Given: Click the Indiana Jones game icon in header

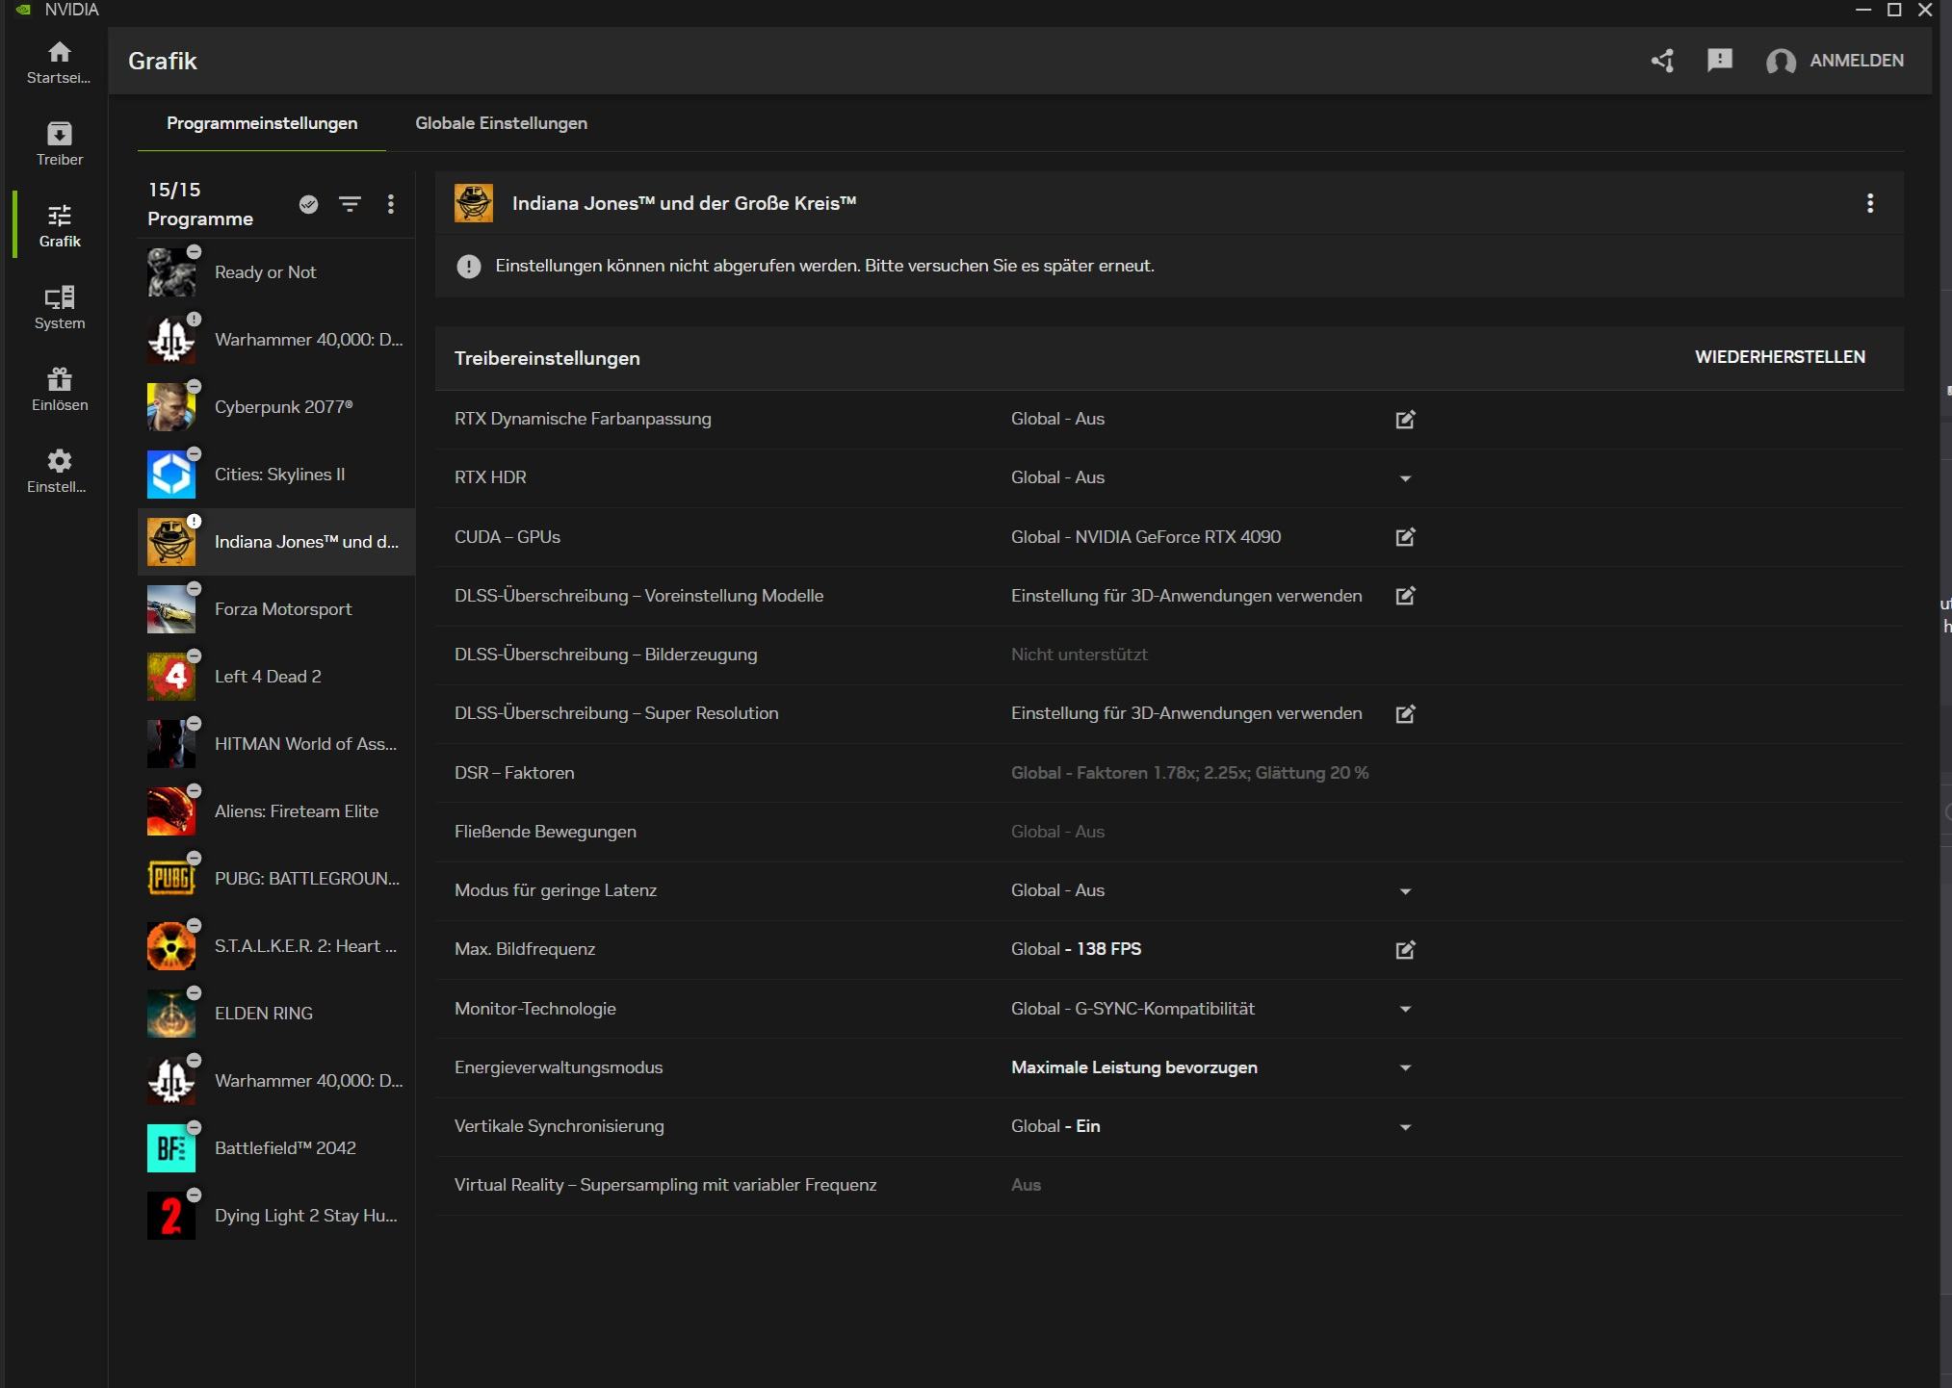Looking at the screenshot, I should pos(474,203).
